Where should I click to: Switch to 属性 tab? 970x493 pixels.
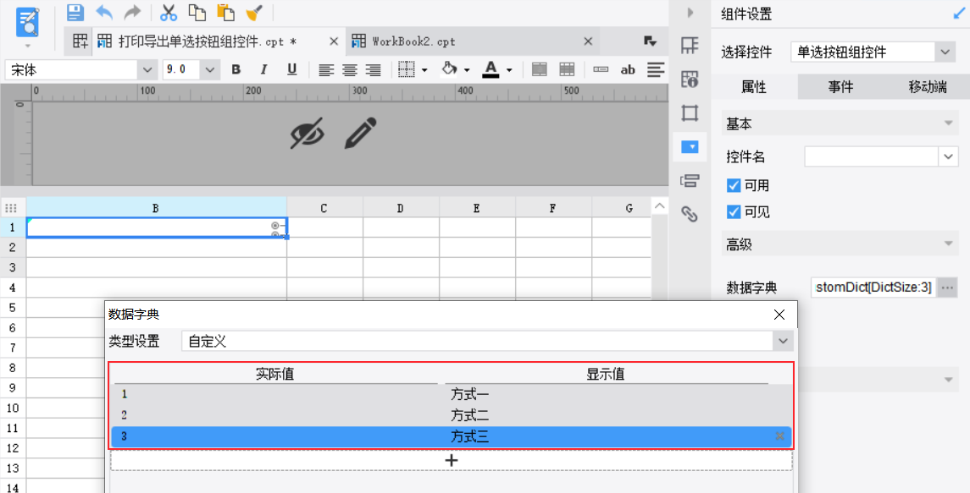754,87
